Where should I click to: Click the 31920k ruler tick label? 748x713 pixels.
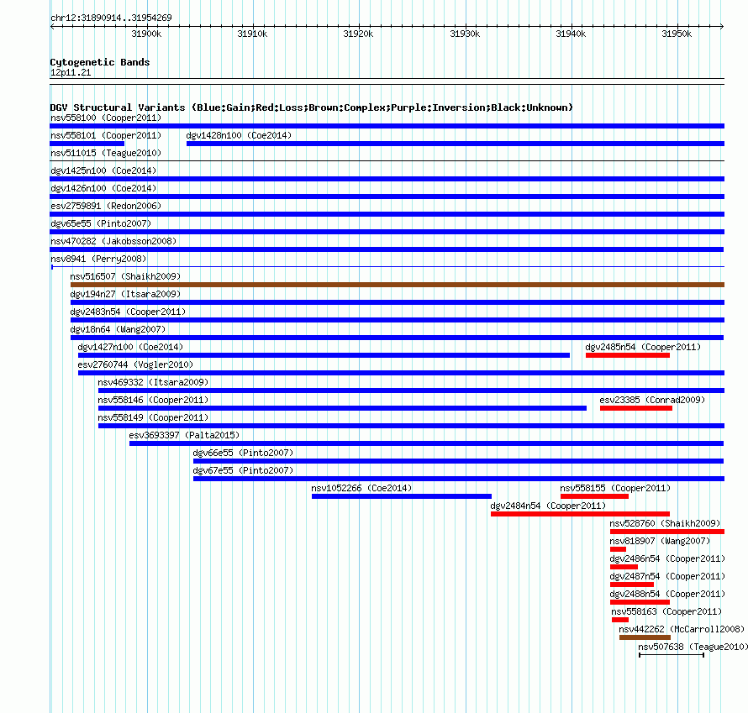[358, 34]
